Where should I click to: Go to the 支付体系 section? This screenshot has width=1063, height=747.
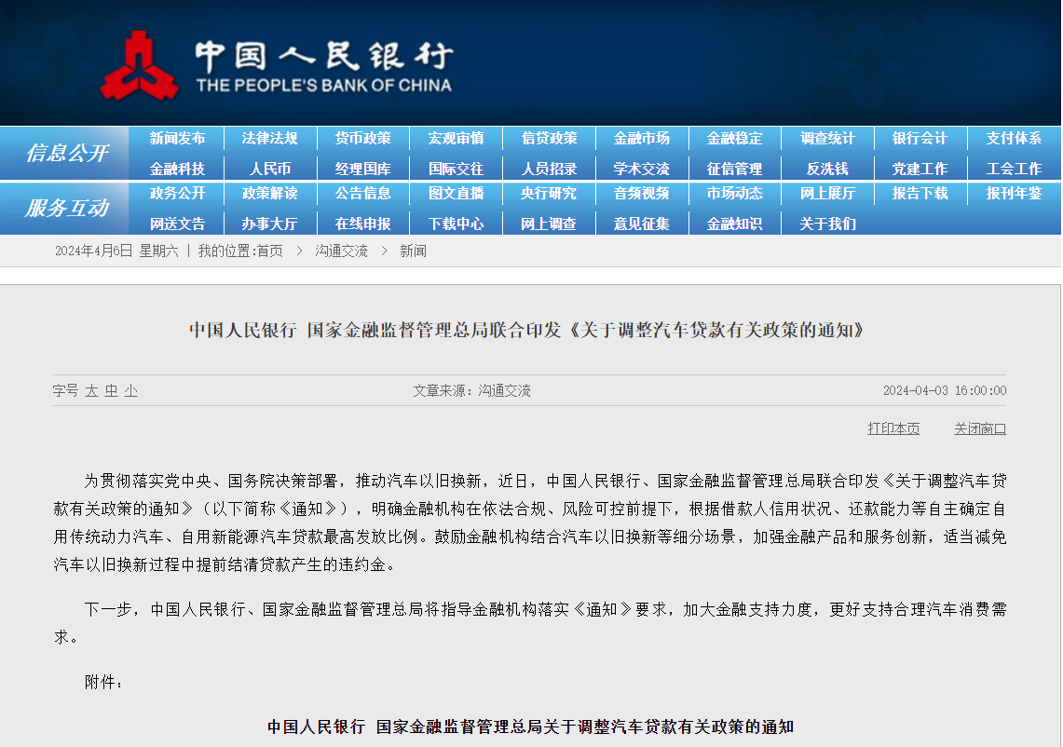1014,138
